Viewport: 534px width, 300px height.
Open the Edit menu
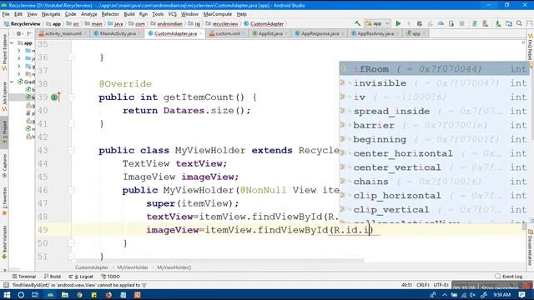[18, 14]
